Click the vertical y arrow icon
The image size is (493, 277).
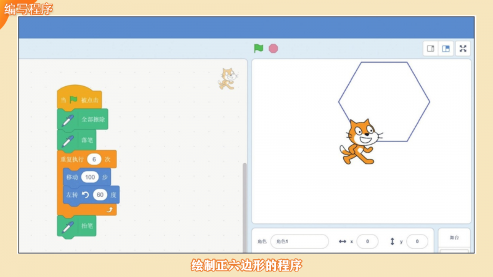(392, 241)
